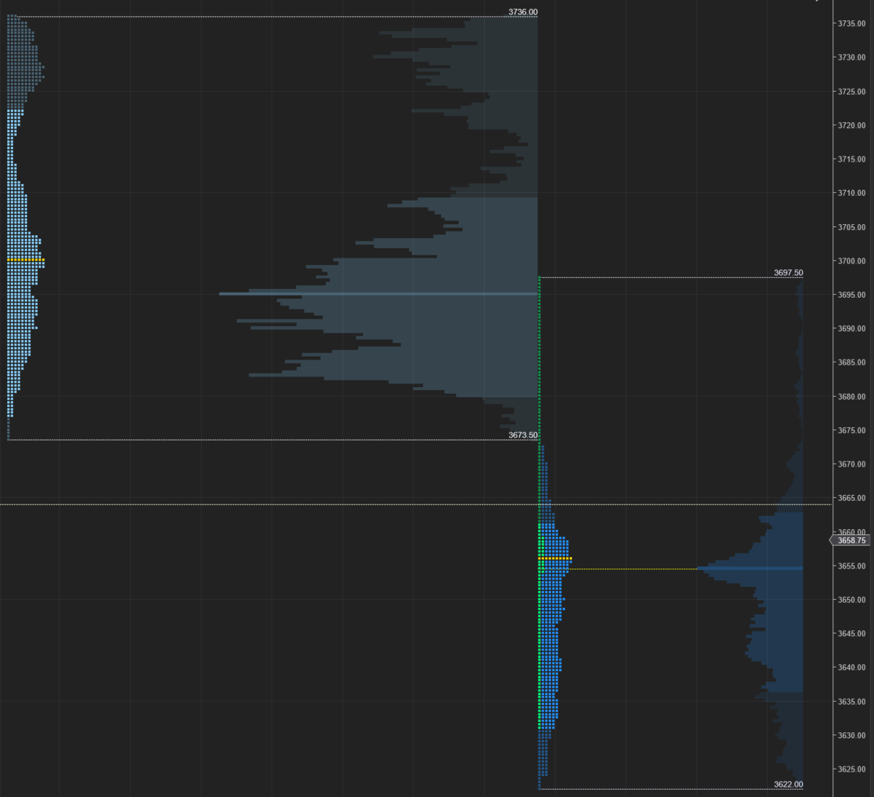Click the 3730.00 price axis label

click(851, 58)
